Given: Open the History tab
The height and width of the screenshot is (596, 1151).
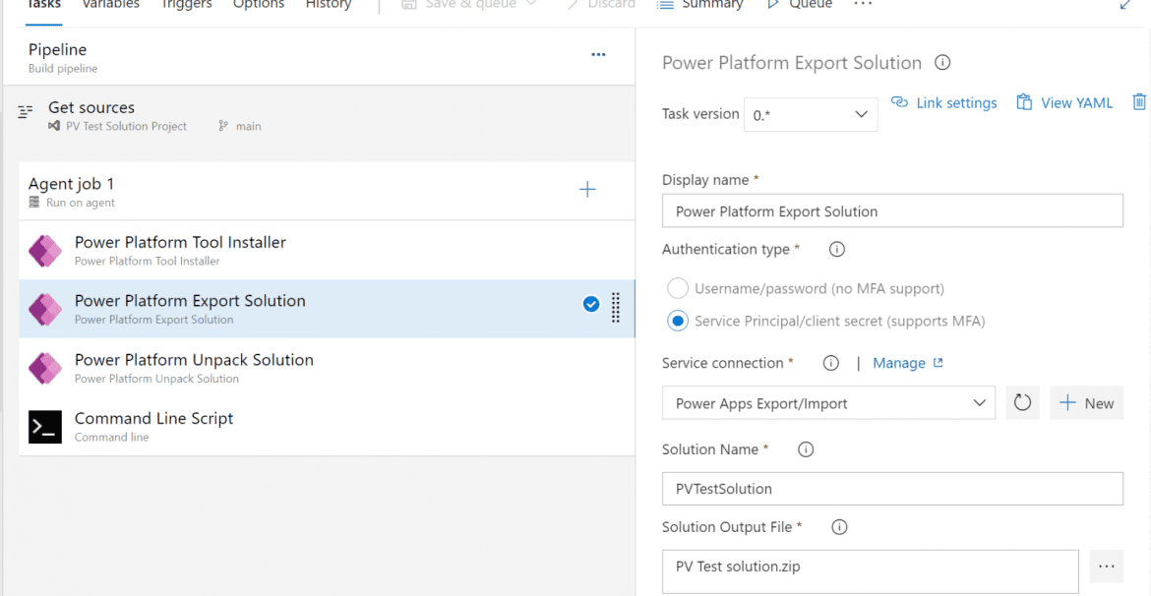Looking at the screenshot, I should coord(329,4).
